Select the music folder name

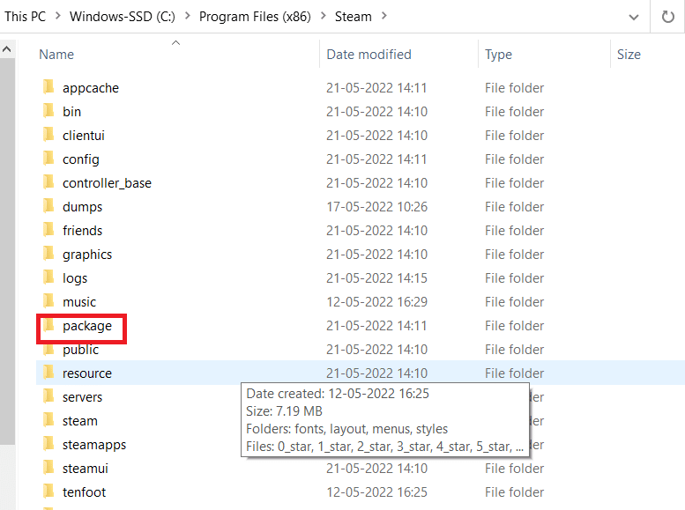click(79, 302)
